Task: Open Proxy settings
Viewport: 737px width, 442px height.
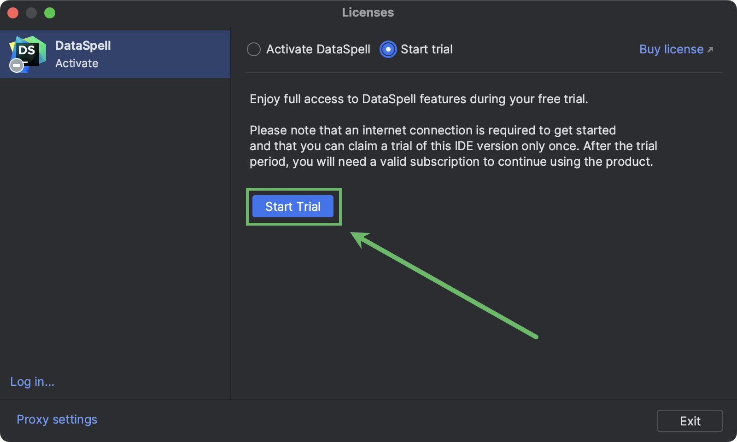Action: click(57, 419)
